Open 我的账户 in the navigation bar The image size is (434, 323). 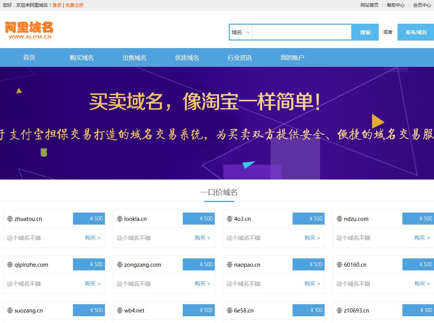[x=292, y=57]
